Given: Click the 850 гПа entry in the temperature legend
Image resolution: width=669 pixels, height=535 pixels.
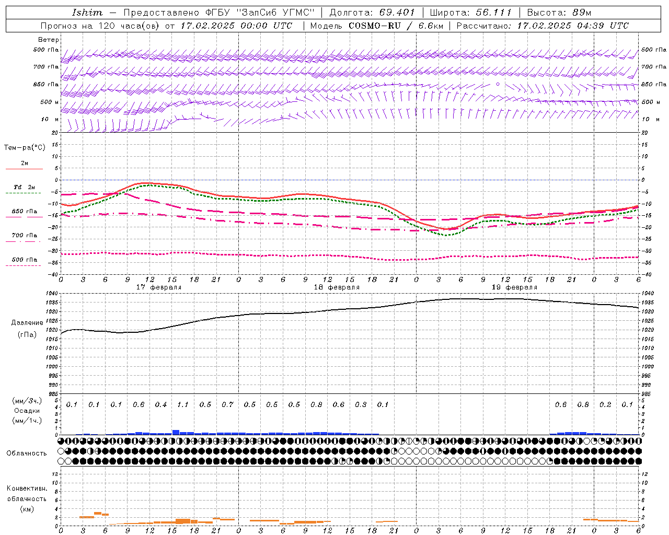Looking at the screenshot, I should tap(25, 212).
